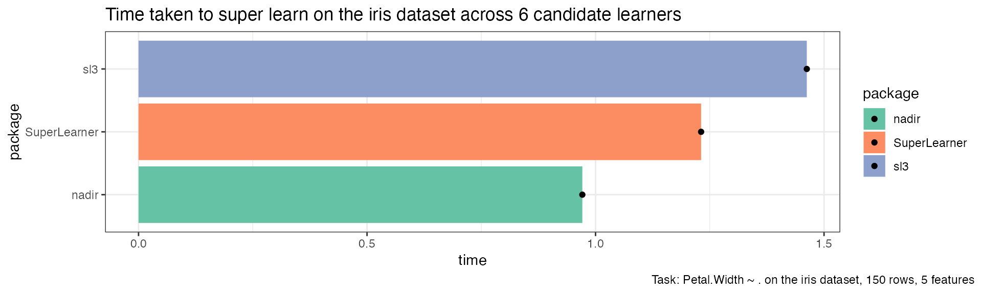
Task: Click the x-axis tick label 1.0
Action: pyautogui.click(x=595, y=243)
